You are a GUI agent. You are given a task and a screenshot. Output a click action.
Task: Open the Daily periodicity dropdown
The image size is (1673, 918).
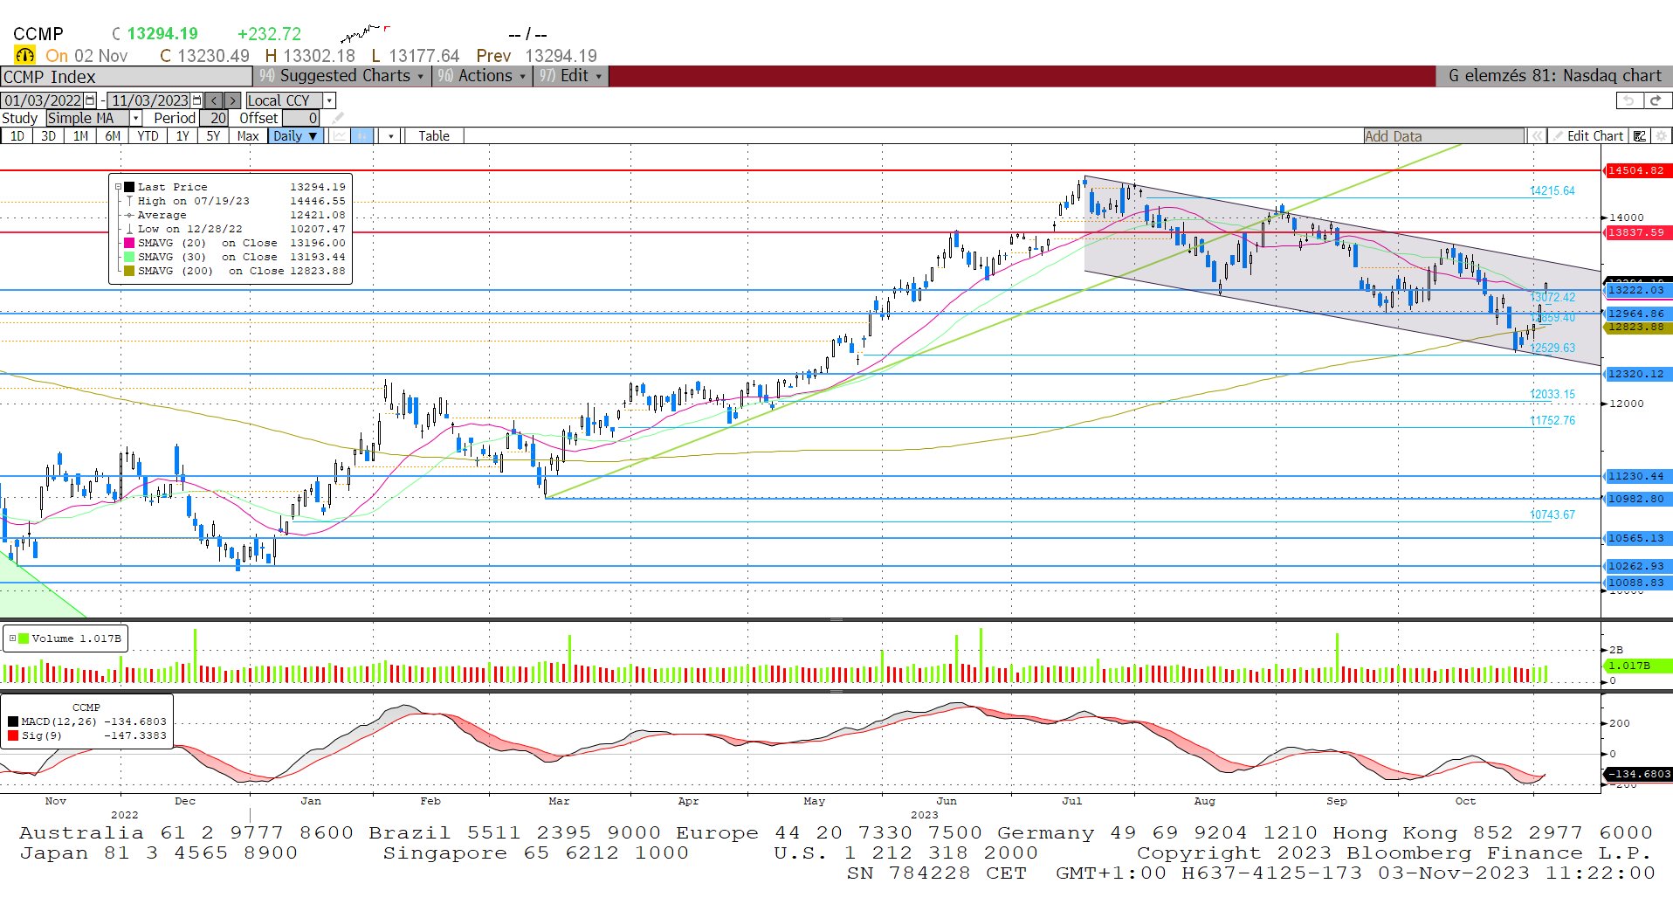pyautogui.click(x=296, y=136)
